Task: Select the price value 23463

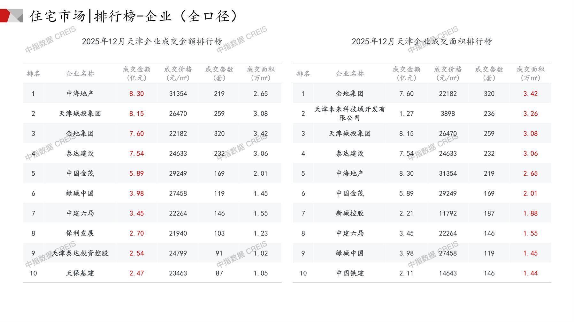Action: pyautogui.click(x=178, y=273)
